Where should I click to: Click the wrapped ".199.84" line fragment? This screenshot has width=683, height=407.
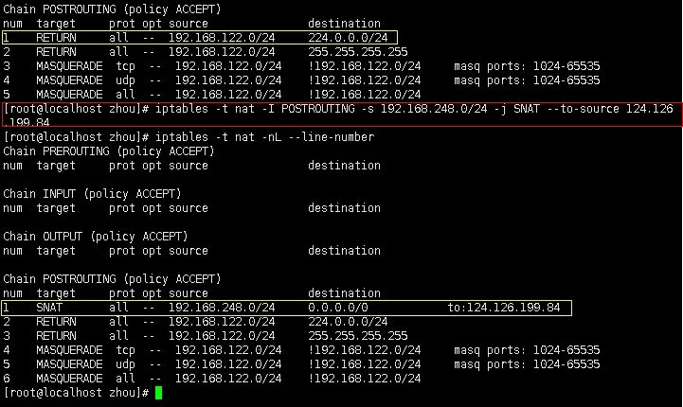point(28,122)
